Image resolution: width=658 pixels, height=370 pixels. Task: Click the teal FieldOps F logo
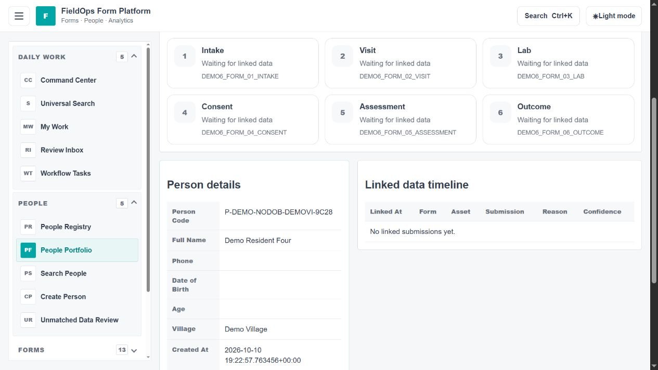46,16
